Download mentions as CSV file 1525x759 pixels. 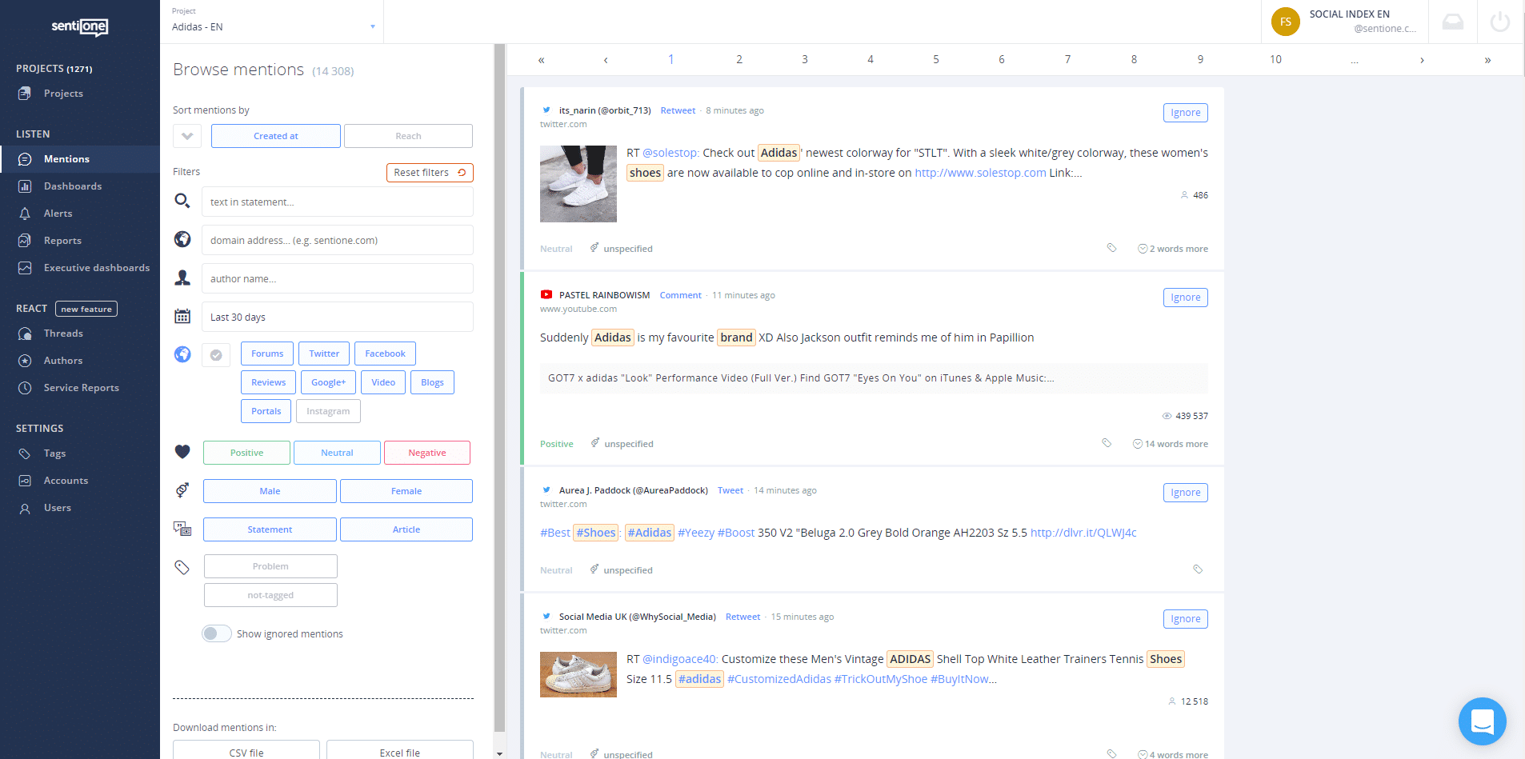(x=246, y=752)
